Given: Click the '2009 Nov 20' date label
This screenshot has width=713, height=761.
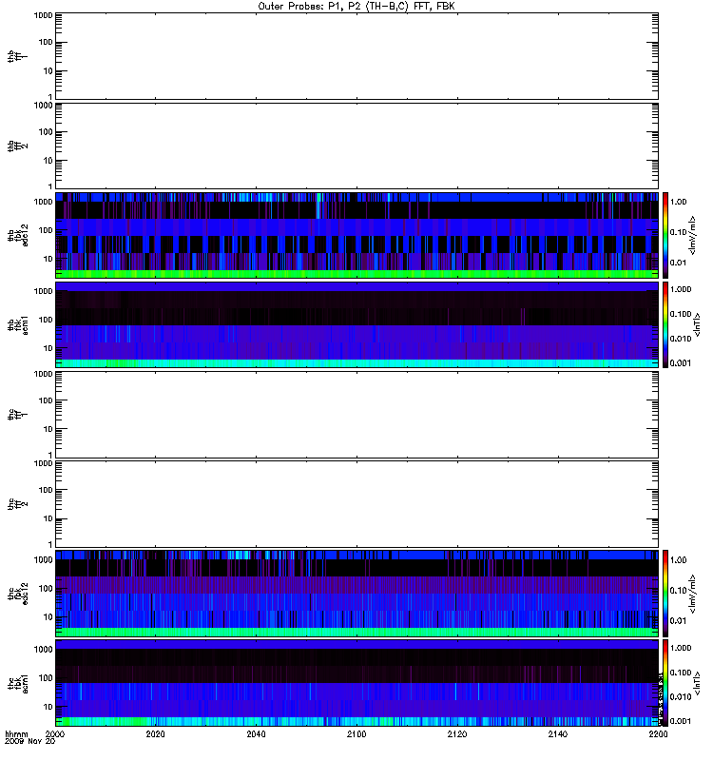Looking at the screenshot, I should point(29,741).
